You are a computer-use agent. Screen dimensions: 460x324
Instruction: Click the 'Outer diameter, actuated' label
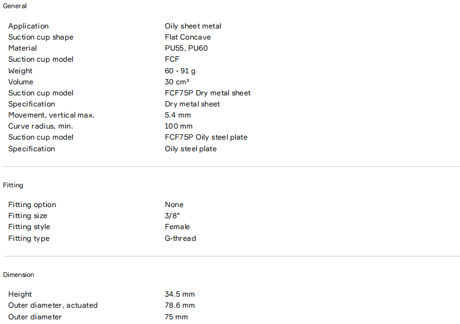[53, 305]
